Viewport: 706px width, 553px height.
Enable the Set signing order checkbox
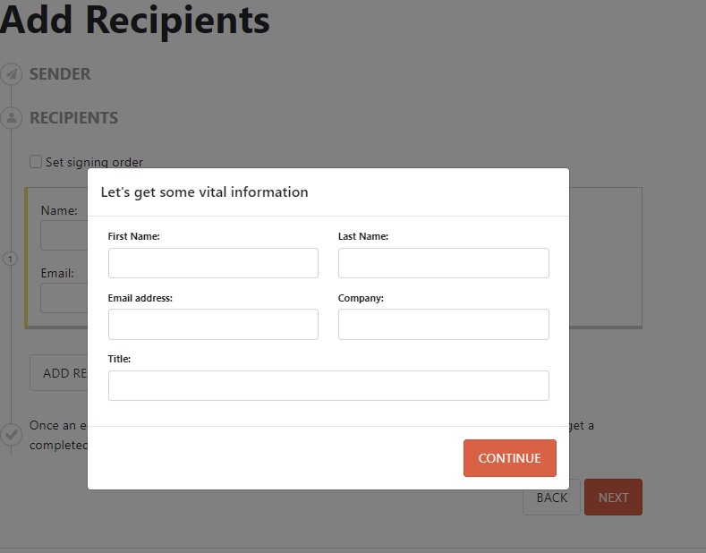(36, 162)
